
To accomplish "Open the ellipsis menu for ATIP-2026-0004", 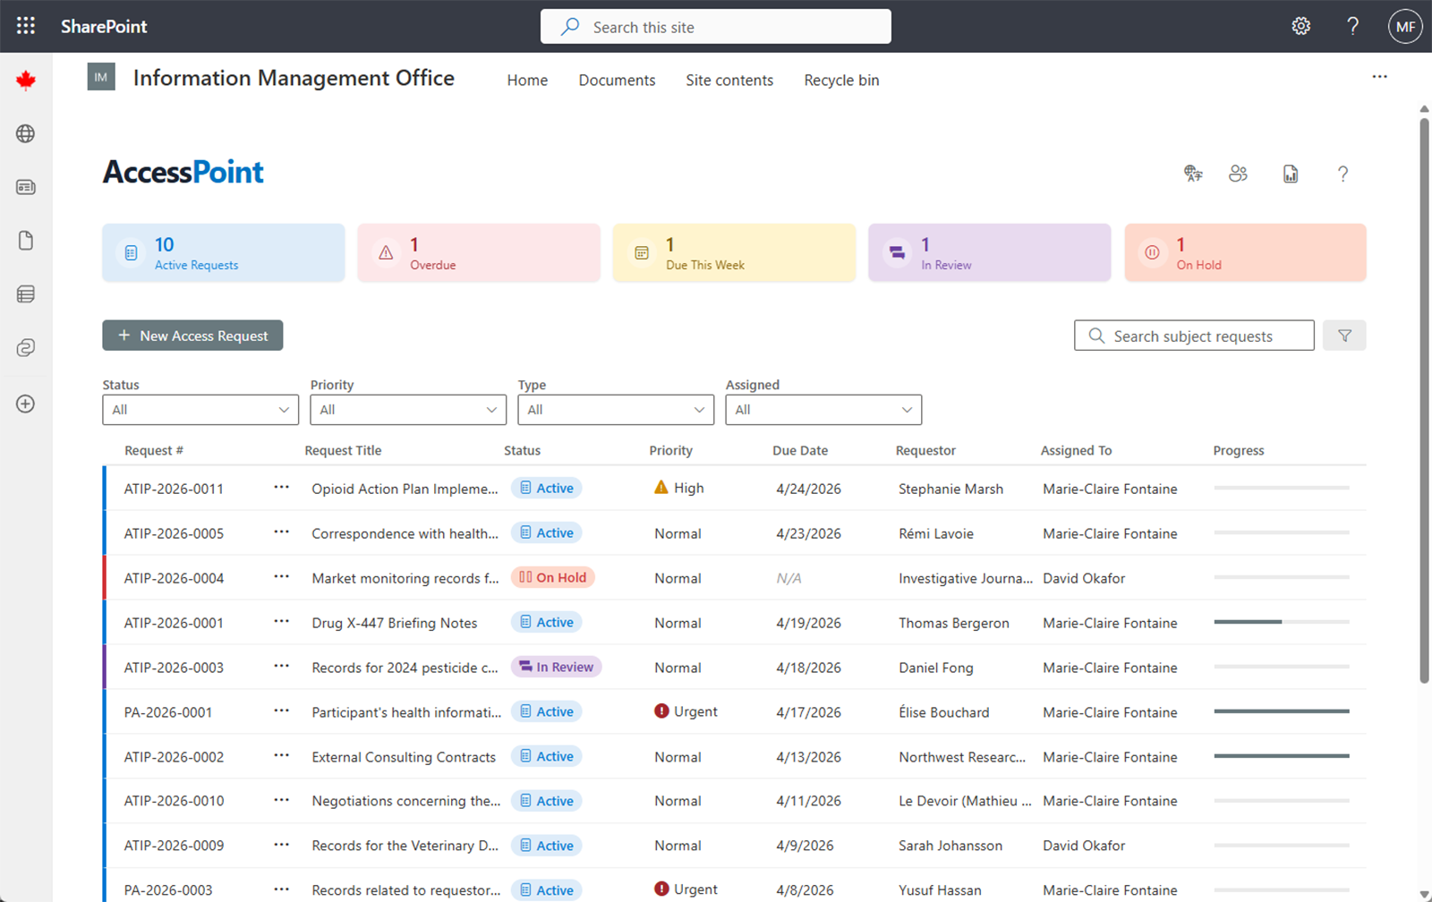I will tap(281, 577).
